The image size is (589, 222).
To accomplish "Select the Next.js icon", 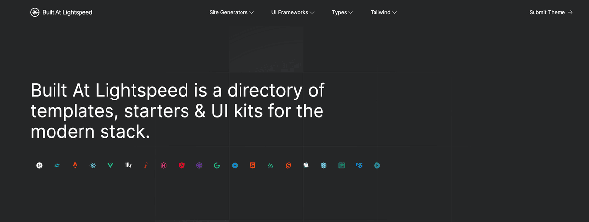I will (39, 166).
